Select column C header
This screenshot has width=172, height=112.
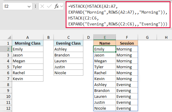(x=69, y=38)
